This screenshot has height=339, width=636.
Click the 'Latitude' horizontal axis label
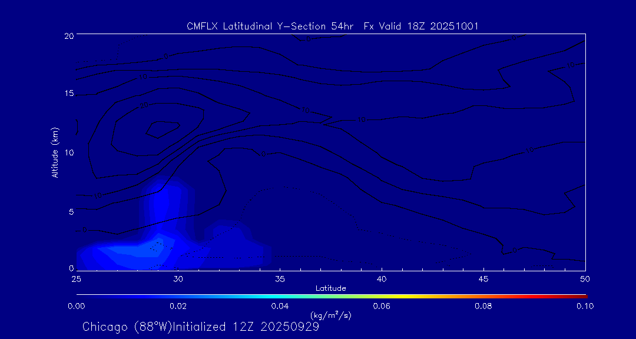331,288
